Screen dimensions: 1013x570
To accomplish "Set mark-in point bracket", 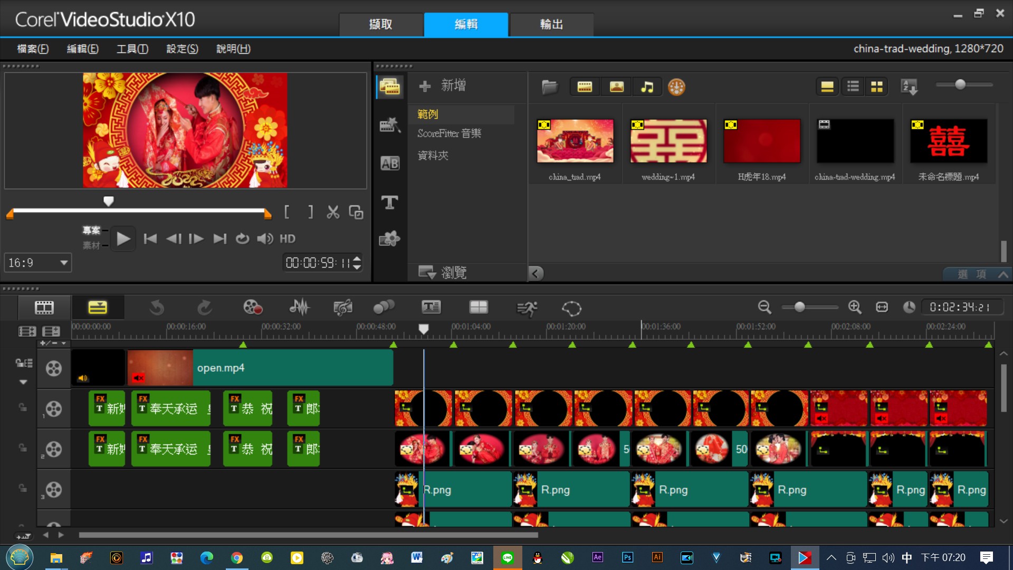I will click(286, 212).
